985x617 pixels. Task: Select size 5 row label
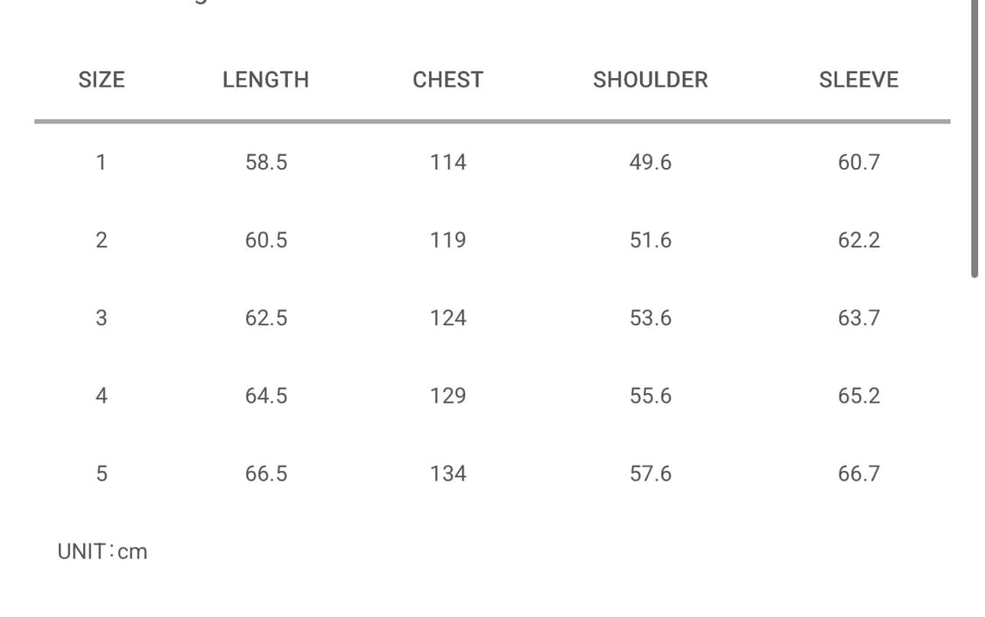click(x=102, y=473)
